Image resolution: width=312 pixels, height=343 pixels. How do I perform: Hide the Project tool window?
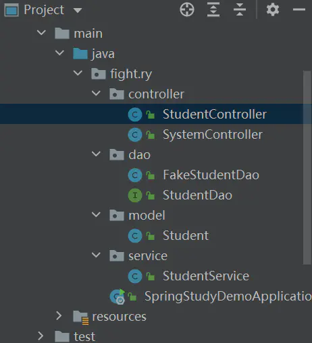tap(299, 9)
